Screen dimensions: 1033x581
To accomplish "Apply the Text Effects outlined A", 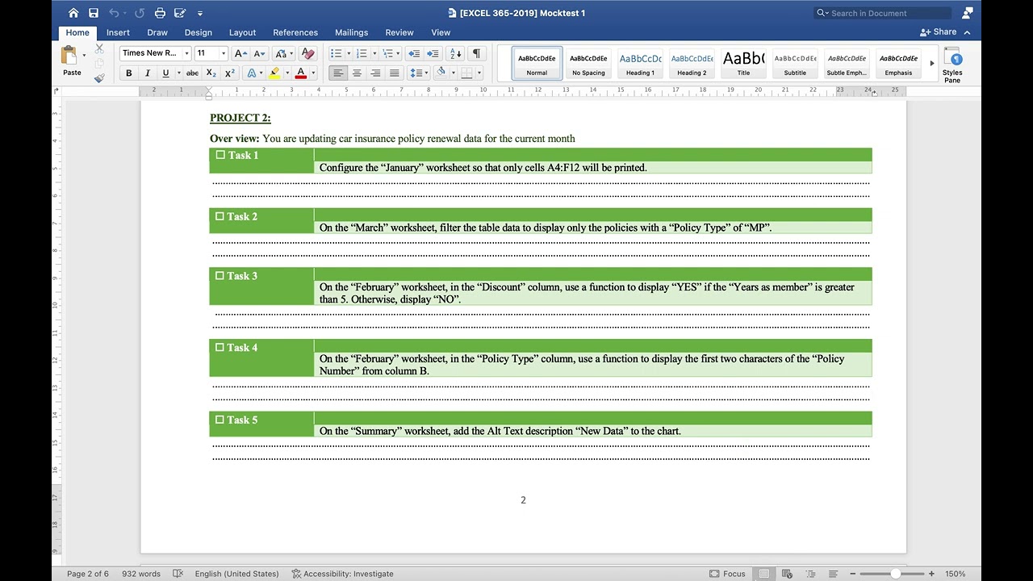I will [x=251, y=73].
